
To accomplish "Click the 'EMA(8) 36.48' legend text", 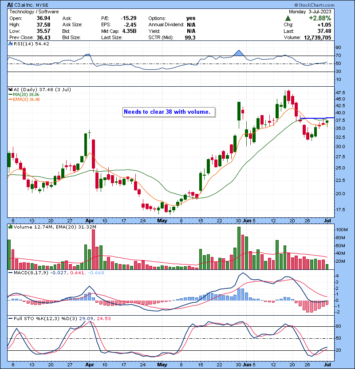I will coord(26,100).
